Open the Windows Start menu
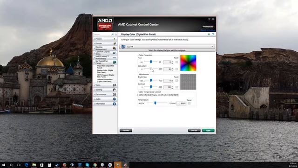This screenshot has height=168, width=298. pyautogui.click(x=4, y=165)
